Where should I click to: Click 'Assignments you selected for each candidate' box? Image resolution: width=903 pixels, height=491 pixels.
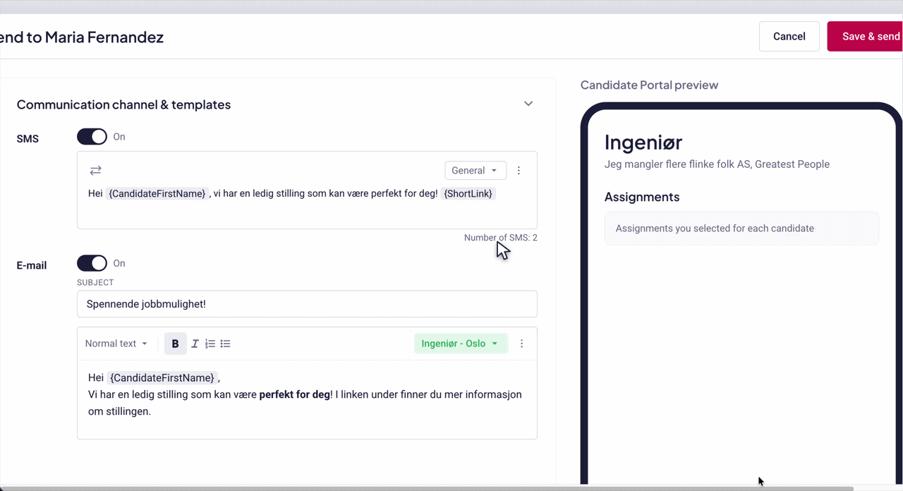pos(741,229)
